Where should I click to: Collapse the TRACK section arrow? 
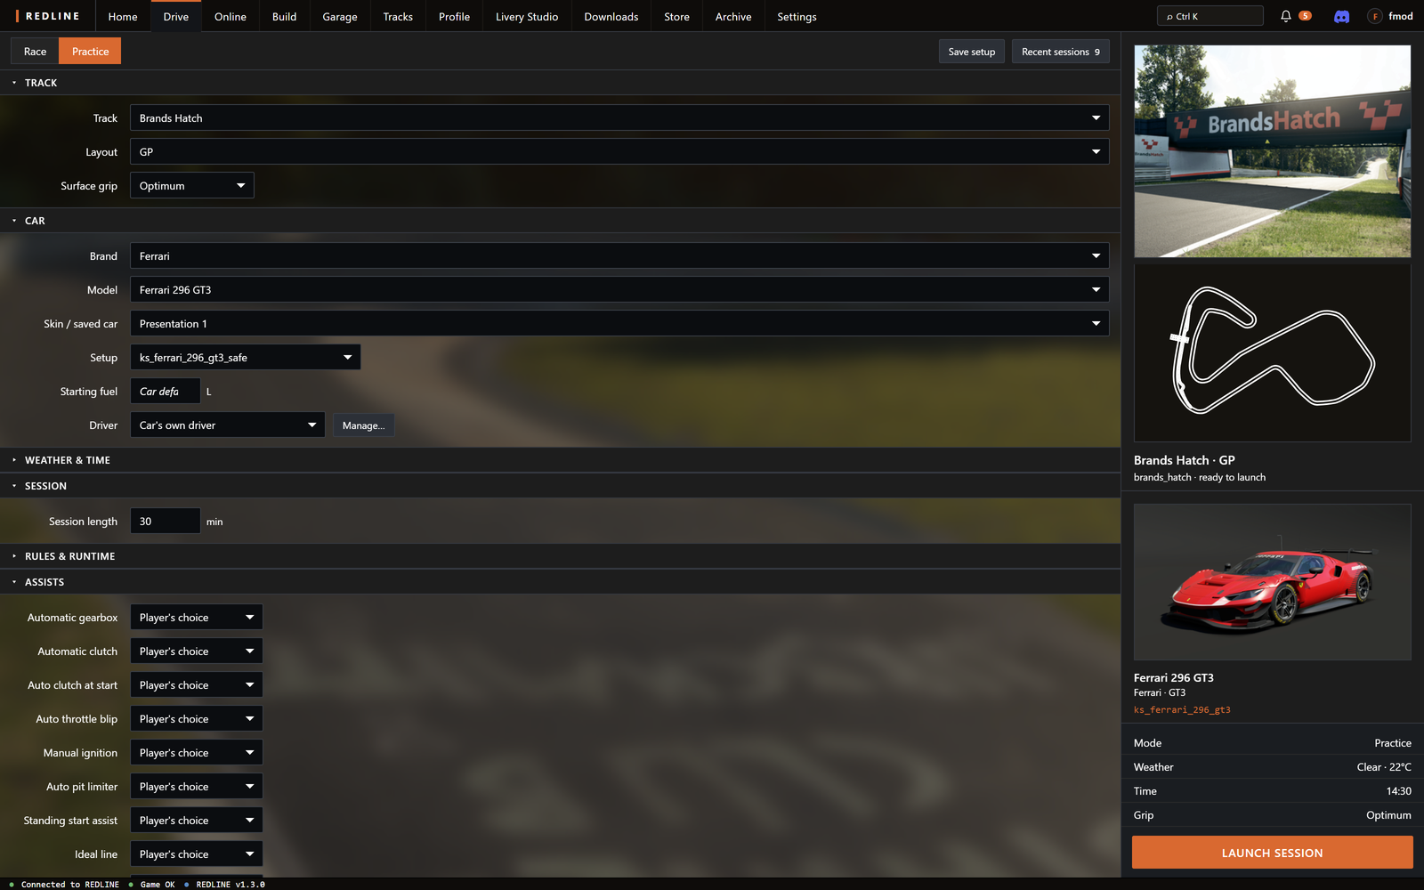14,83
